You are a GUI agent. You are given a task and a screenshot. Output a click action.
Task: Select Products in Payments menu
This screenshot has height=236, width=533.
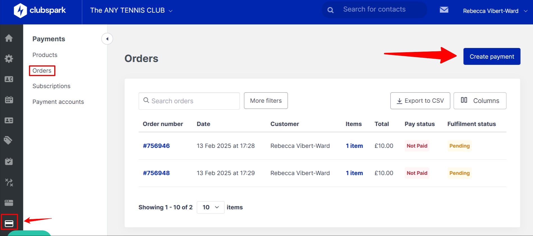pyautogui.click(x=45, y=55)
